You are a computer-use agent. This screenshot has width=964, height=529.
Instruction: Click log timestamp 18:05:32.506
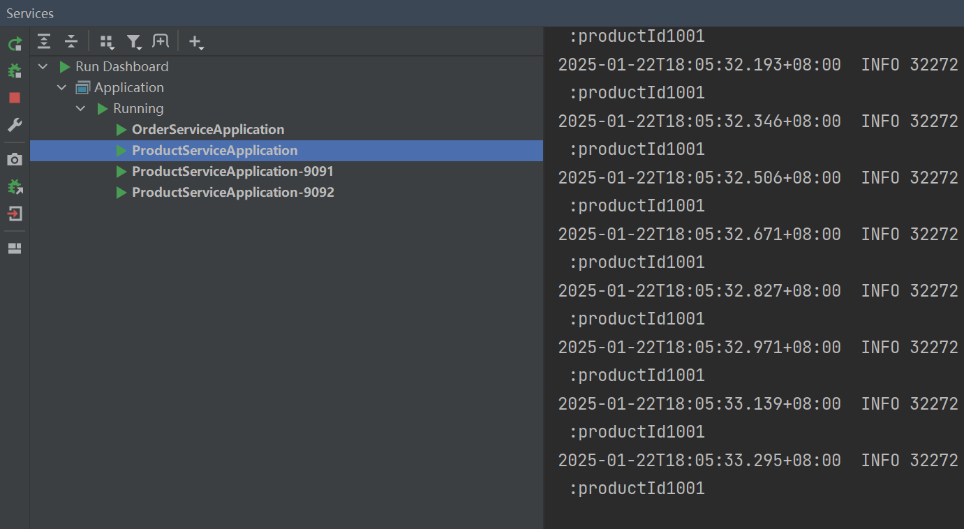(x=699, y=178)
